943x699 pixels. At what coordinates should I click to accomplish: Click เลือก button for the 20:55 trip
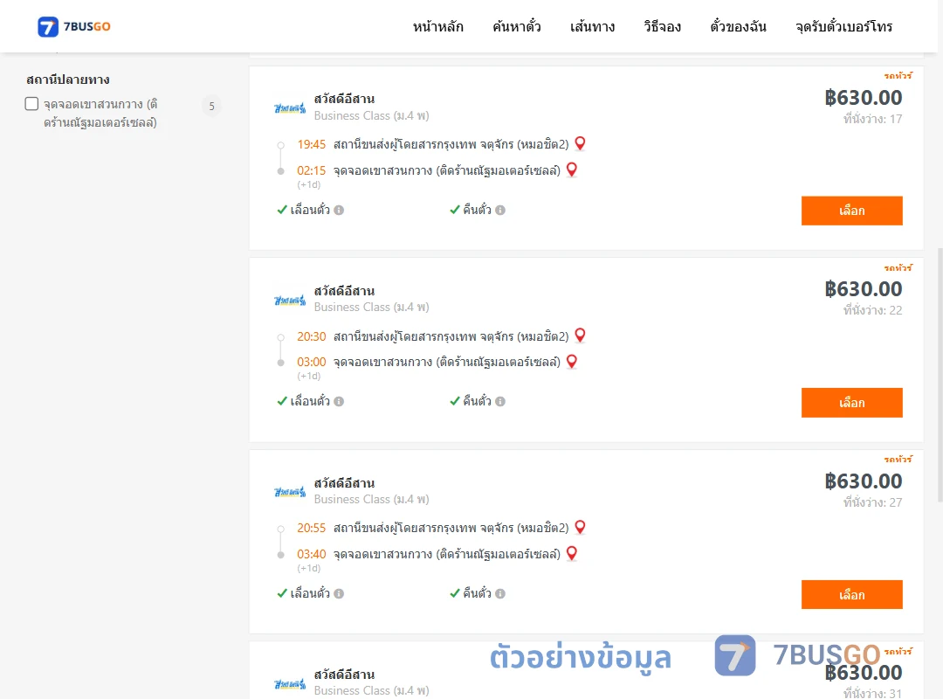pos(851,594)
